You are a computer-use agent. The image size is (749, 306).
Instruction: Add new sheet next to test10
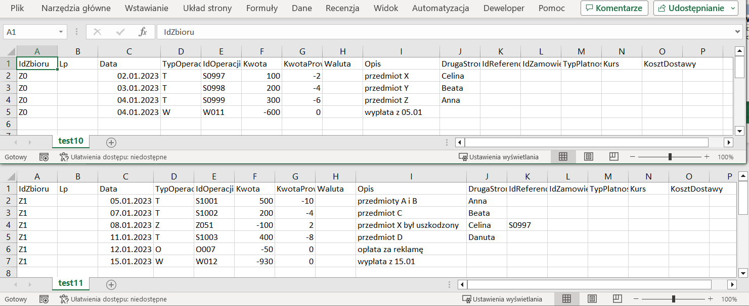[111, 143]
